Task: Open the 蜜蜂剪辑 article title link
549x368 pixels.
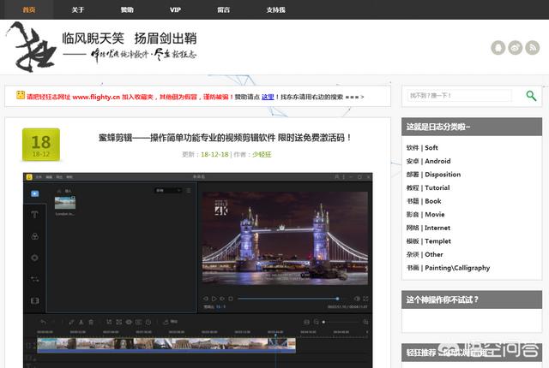Action: [x=225, y=137]
